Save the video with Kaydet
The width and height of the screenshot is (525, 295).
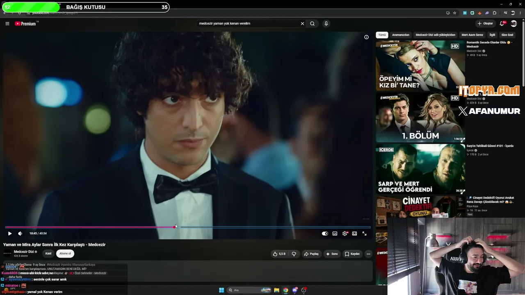(x=352, y=254)
